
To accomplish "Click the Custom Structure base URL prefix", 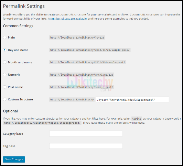I will click(72, 100).
